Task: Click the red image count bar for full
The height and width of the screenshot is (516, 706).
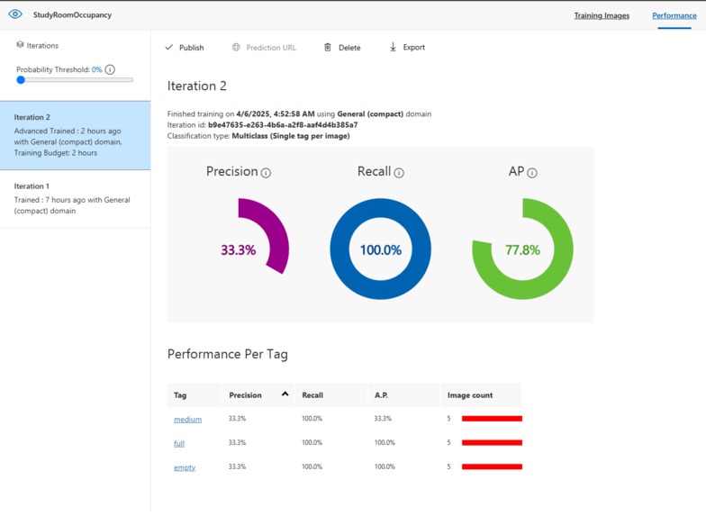Action: point(492,443)
